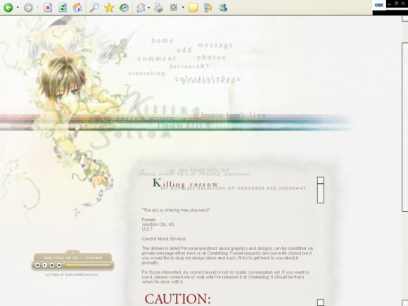Viewport: 408px width, 306px height.
Task: Click the third music player control button
Action: tap(52, 265)
